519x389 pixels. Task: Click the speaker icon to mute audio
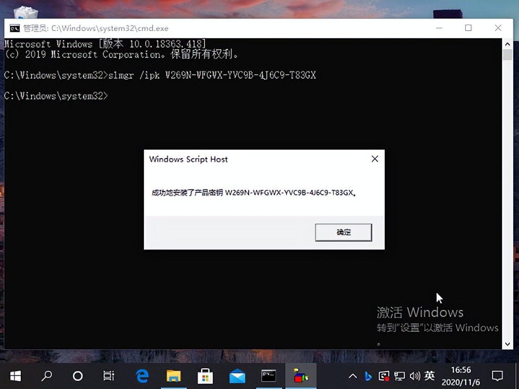(x=414, y=376)
